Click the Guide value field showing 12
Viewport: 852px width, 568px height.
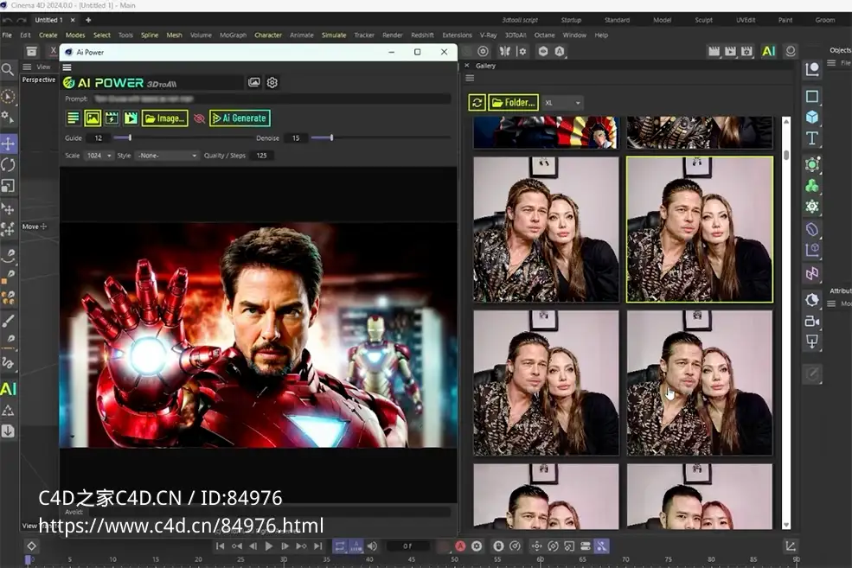click(99, 138)
